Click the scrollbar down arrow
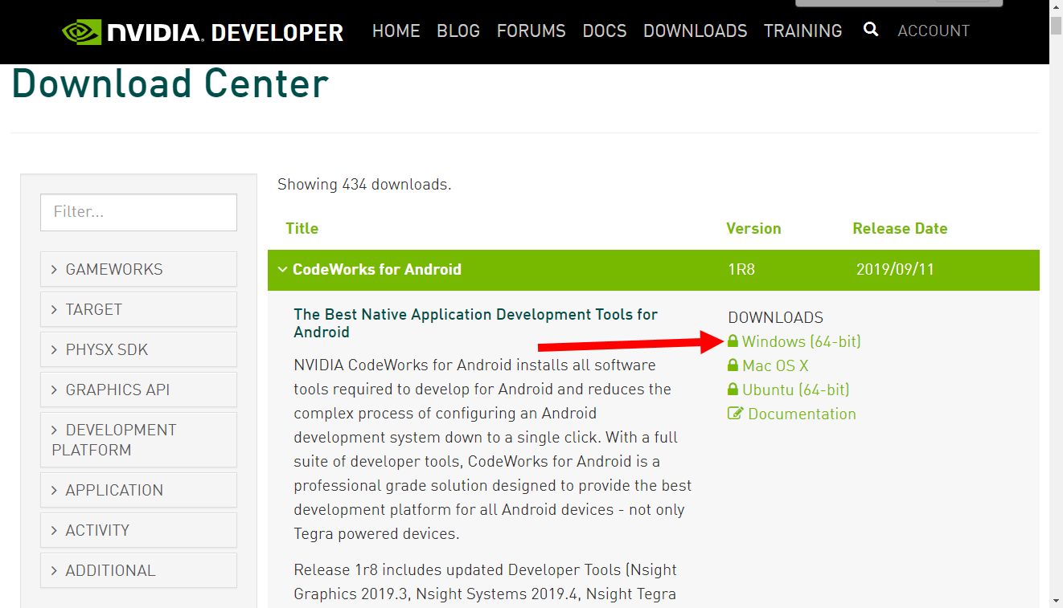This screenshot has height=608, width=1063. point(1056,600)
